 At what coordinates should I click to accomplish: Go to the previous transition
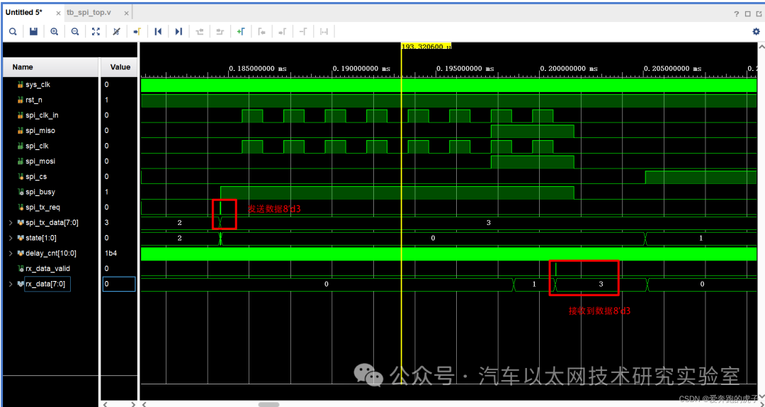[x=200, y=32]
